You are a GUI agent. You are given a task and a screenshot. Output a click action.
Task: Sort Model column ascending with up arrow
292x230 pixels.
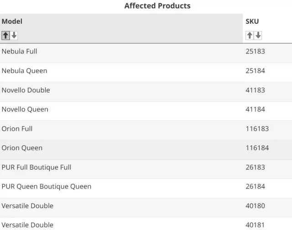tap(5, 36)
